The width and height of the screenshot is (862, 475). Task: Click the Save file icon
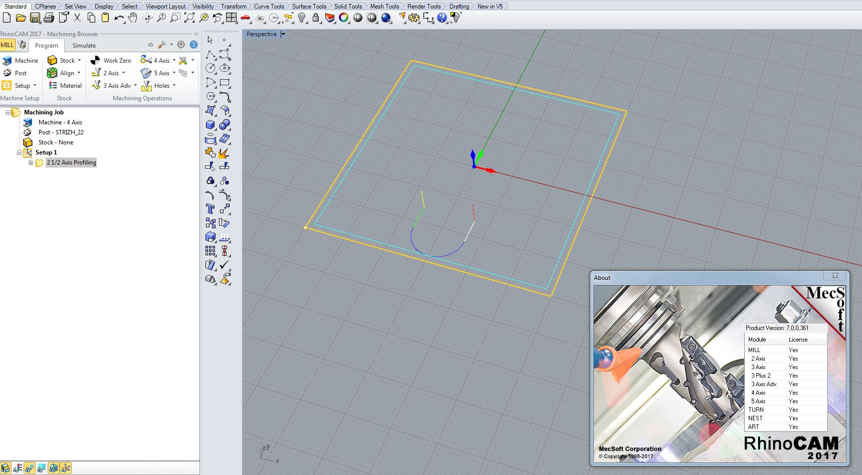click(x=35, y=18)
